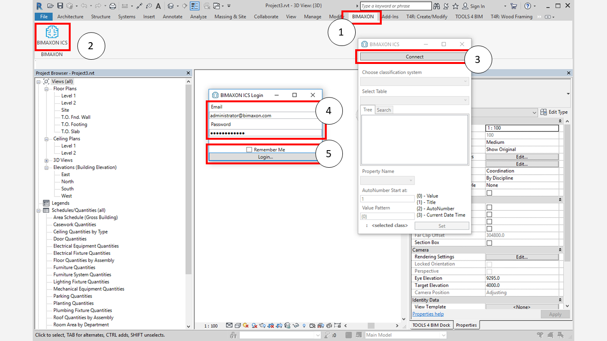Viewport: 607px width, 341px height.
Task: Collapse the Identity Data properties section
Action: point(560,300)
